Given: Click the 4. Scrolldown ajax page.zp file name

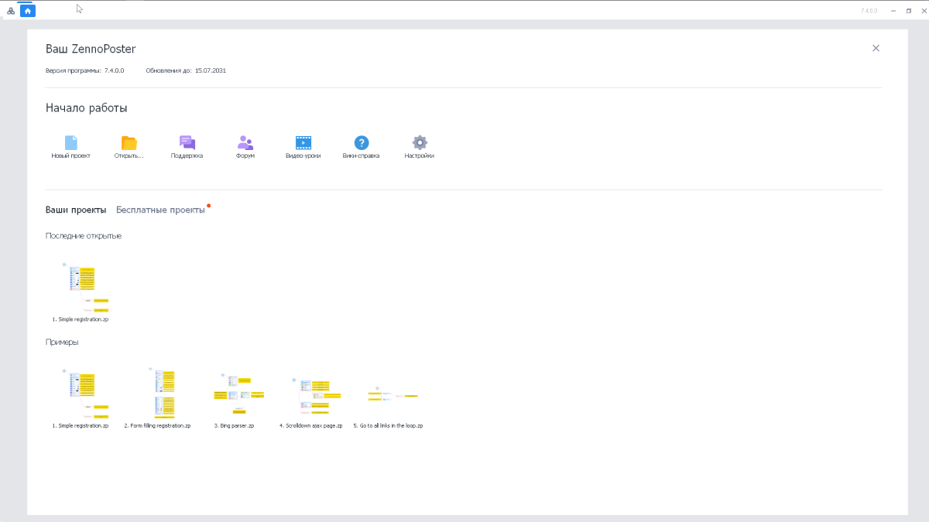Looking at the screenshot, I should [x=311, y=426].
